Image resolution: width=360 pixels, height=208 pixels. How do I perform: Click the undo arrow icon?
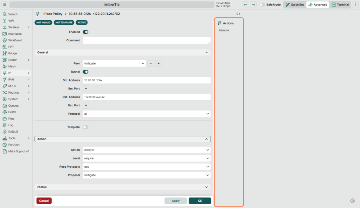[x=246, y=5]
